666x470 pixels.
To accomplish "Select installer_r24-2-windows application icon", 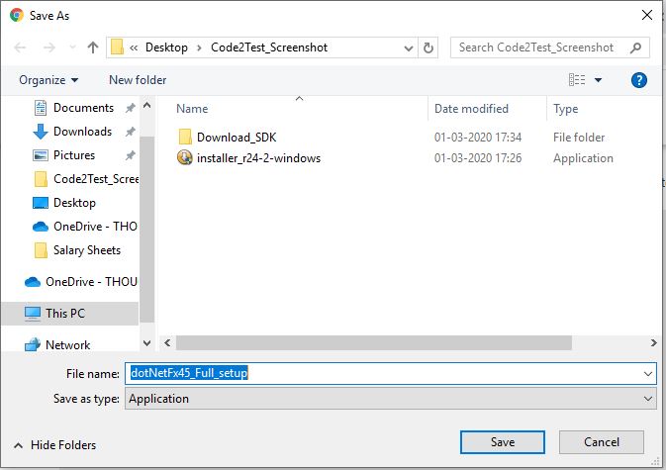I will point(185,158).
